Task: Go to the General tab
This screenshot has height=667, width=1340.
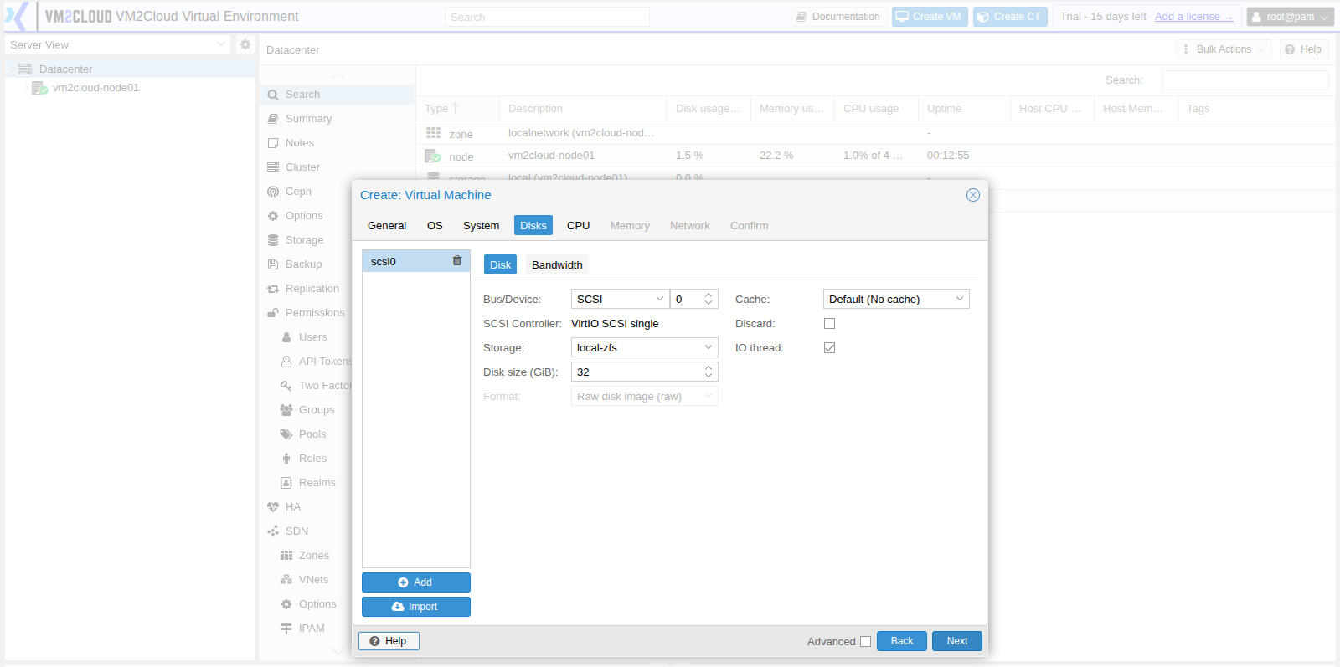Action: pyautogui.click(x=387, y=226)
